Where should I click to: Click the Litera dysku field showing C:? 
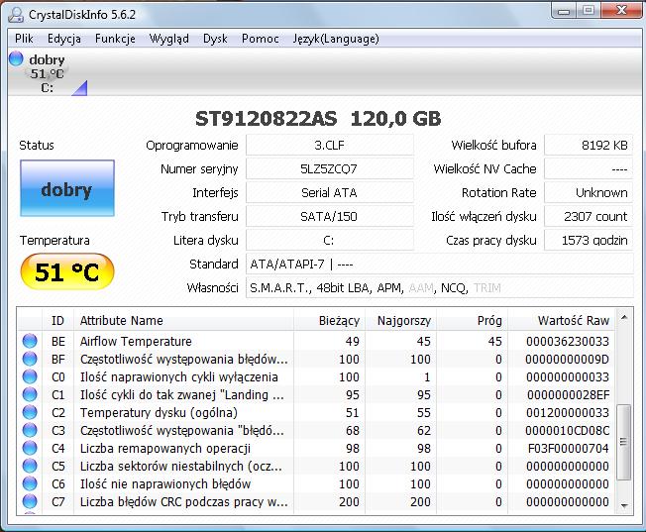tap(330, 241)
